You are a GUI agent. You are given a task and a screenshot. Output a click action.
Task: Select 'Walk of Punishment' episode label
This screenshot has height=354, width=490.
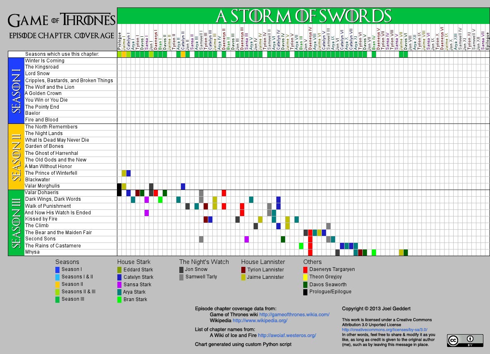pos(48,206)
